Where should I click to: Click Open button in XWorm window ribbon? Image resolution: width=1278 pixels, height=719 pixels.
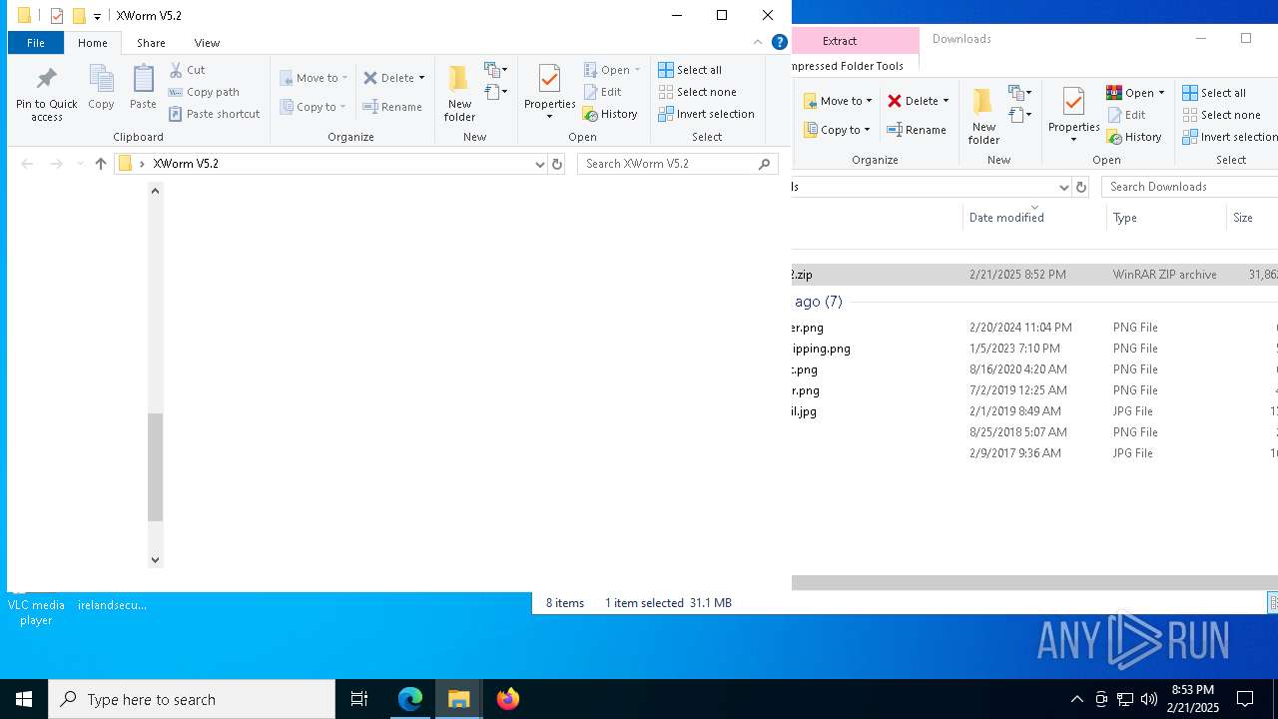click(x=612, y=70)
